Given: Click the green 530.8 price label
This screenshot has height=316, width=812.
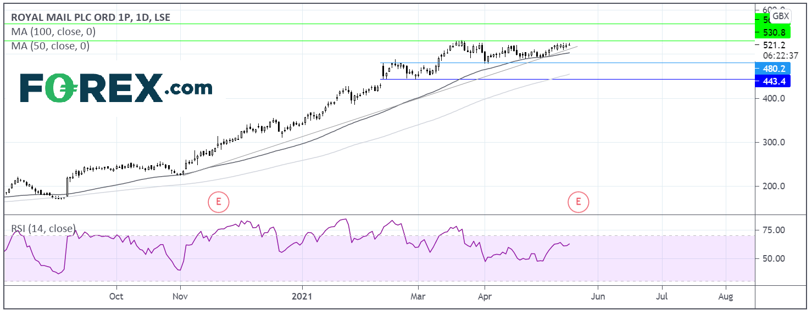Looking at the screenshot, I should (774, 34).
